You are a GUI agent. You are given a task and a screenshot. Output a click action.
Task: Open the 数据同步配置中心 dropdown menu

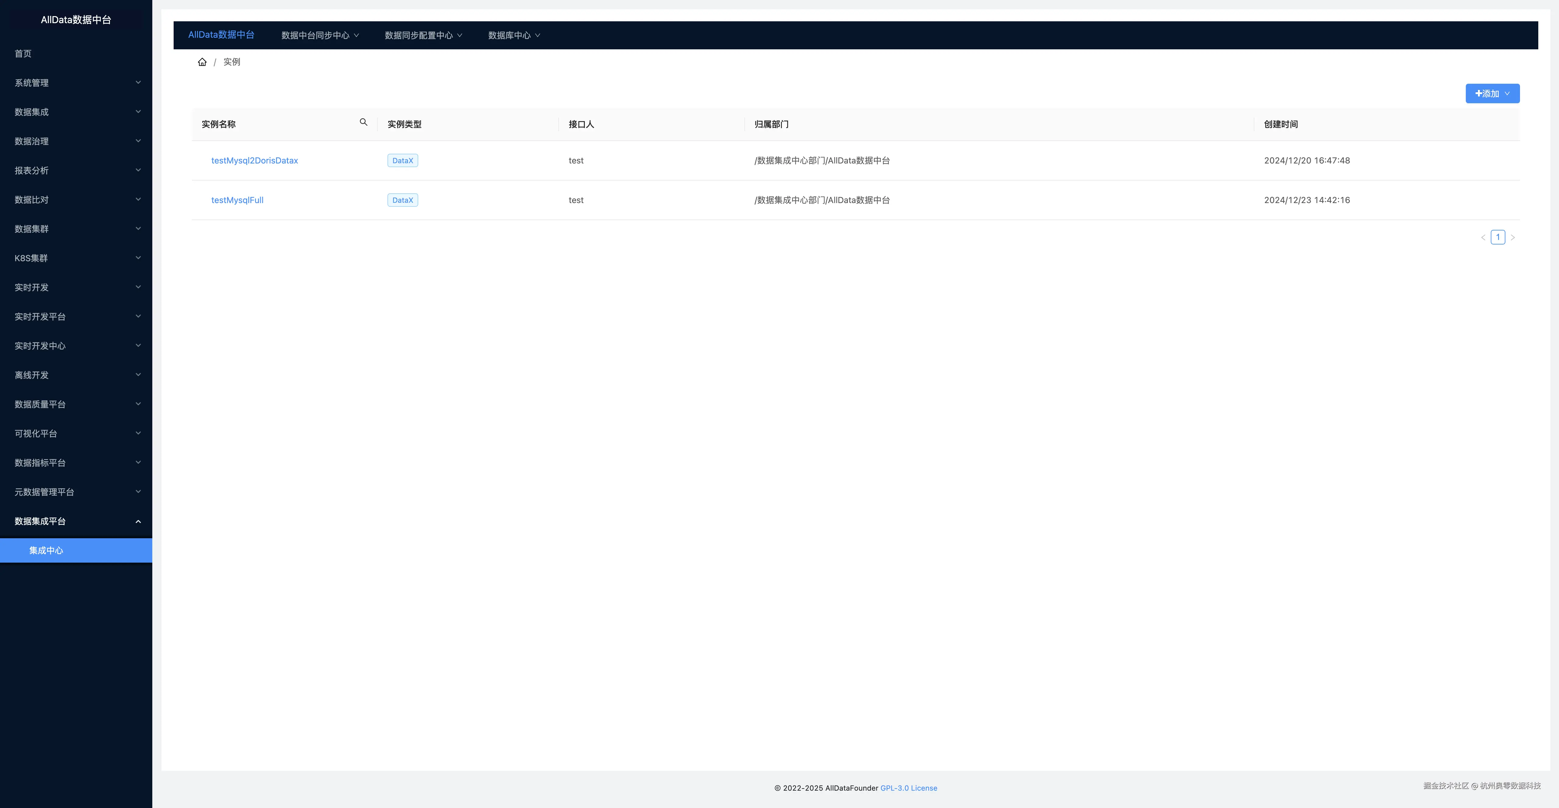pos(423,36)
